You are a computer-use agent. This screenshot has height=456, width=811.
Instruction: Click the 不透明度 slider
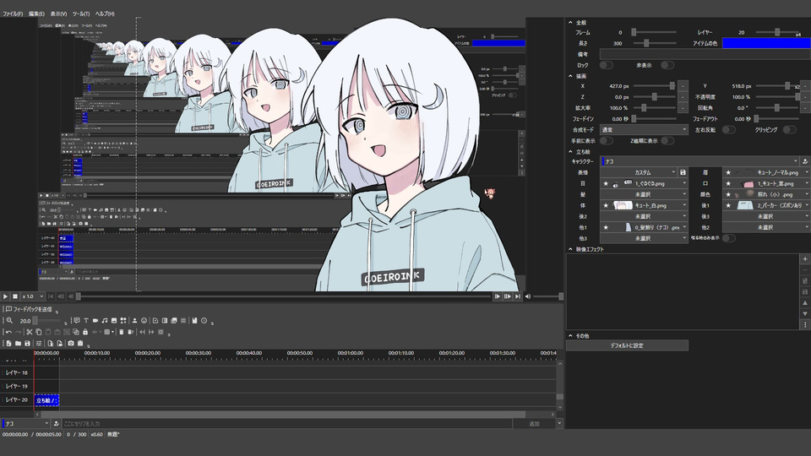[778, 97]
